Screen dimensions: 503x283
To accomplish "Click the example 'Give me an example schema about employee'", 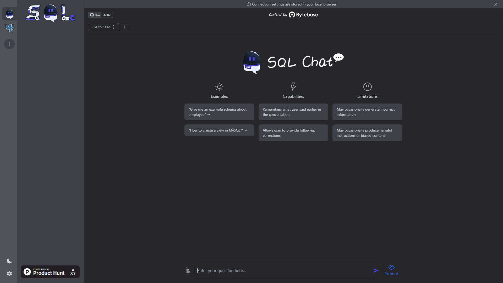I will (219, 112).
